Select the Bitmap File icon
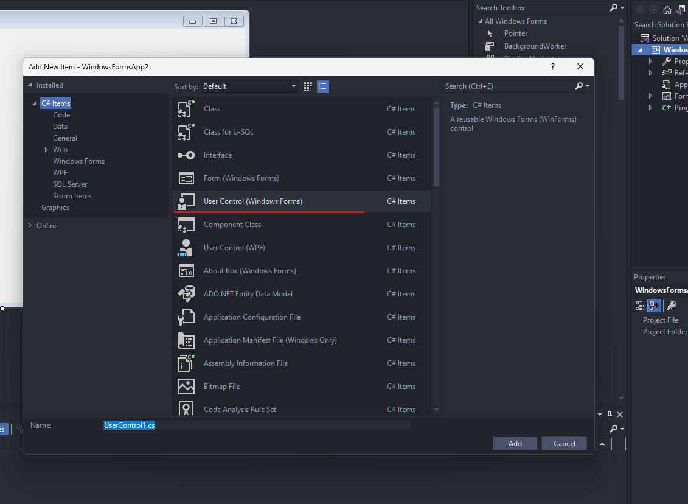The height and width of the screenshot is (504, 688). [186, 387]
